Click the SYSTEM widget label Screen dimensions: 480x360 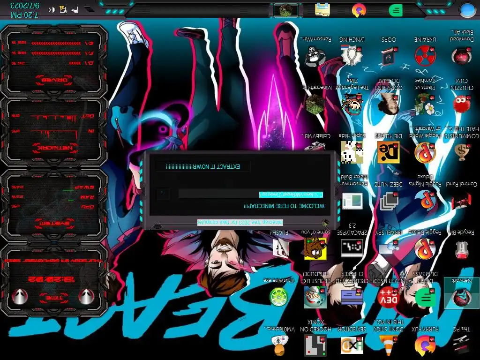point(54,223)
